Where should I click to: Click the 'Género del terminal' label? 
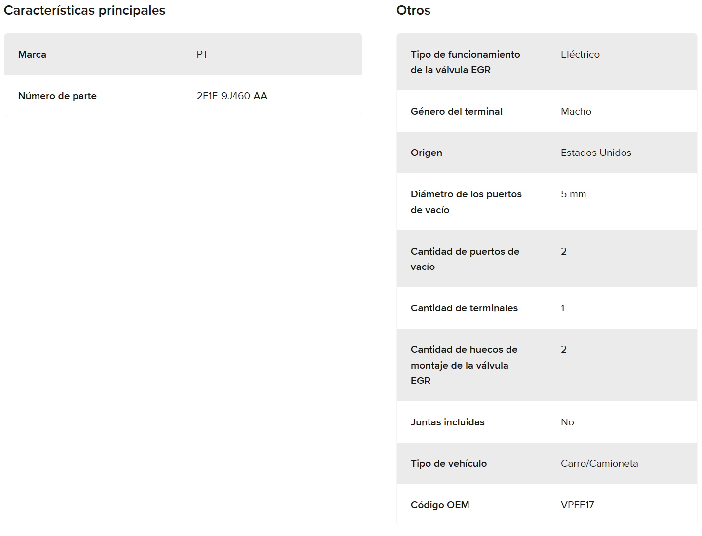pyautogui.click(x=456, y=111)
